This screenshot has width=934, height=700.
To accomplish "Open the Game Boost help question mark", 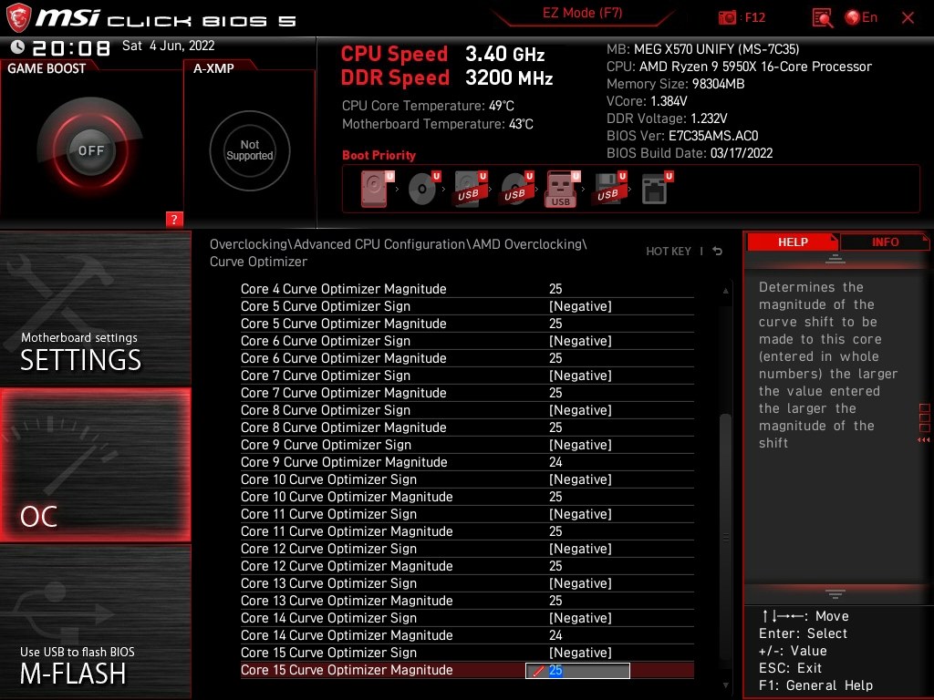I will tap(174, 219).
